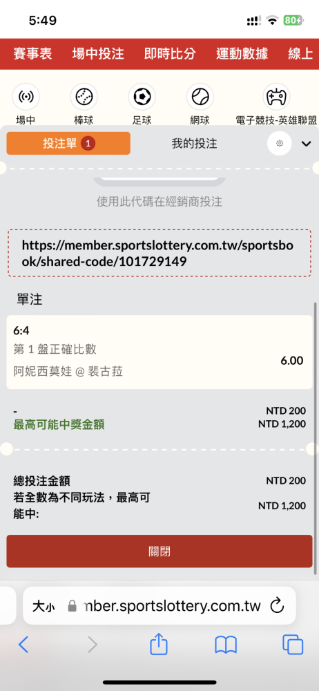This screenshot has width=319, height=691.
Task: Open Safari tabs overview icon
Action: (293, 645)
